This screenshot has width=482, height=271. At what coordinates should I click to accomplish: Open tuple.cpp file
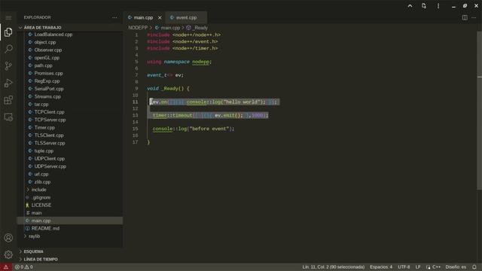[44, 151]
